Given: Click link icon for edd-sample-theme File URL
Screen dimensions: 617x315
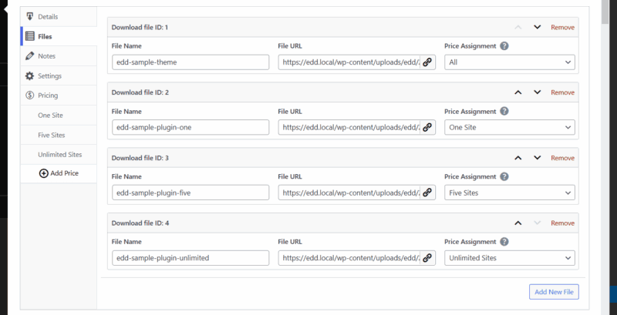Looking at the screenshot, I should click(x=427, y=62).
